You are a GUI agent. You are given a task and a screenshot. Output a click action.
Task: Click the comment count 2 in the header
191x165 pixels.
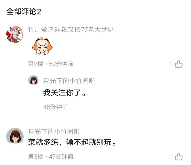click(x=39, y=12)
